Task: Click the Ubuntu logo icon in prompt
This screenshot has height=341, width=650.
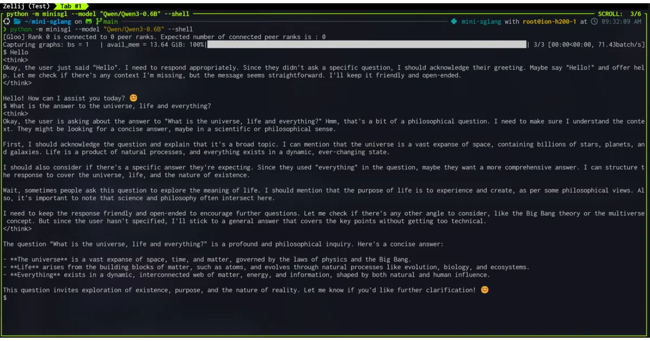Action: (6, 22)
